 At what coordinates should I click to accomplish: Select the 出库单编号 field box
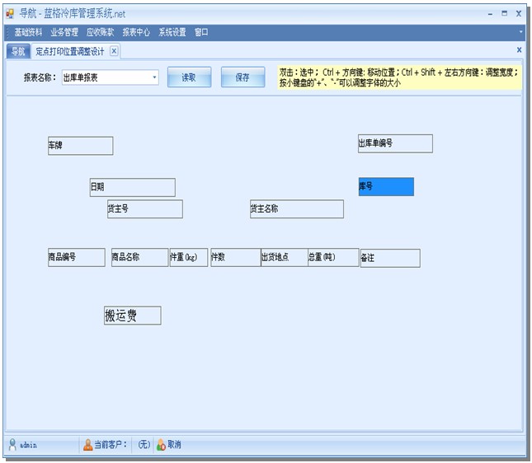[395, 143]
